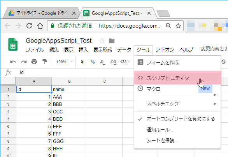This screenshot has height=157, width=228.
Task: Format as percent
Action: 93,62
